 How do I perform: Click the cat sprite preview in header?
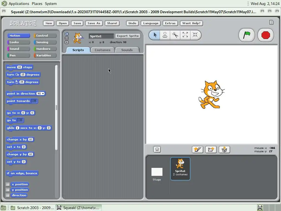click(x=78, y=38)
